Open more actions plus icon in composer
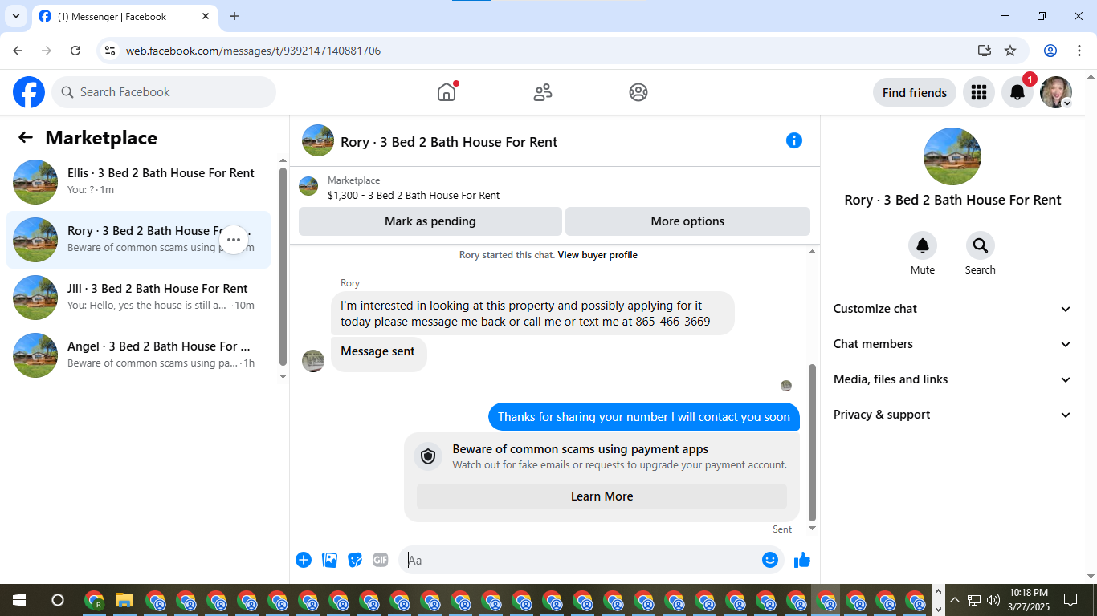Screen dimensions: 1097x616 click(x=304, y=560)
